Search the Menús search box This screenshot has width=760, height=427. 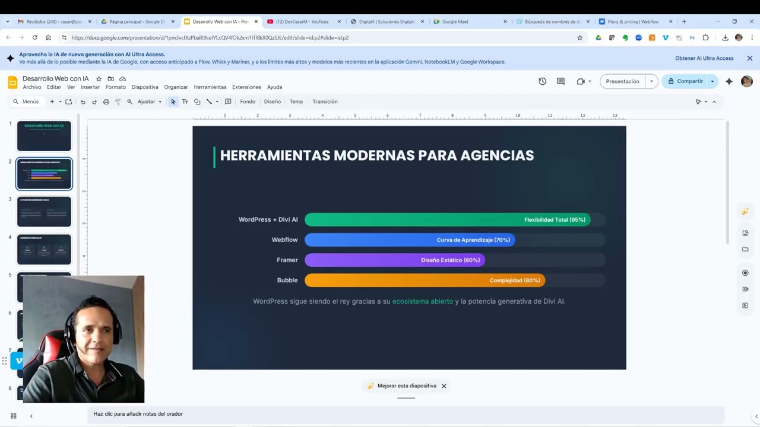click(x=26, y=102)
